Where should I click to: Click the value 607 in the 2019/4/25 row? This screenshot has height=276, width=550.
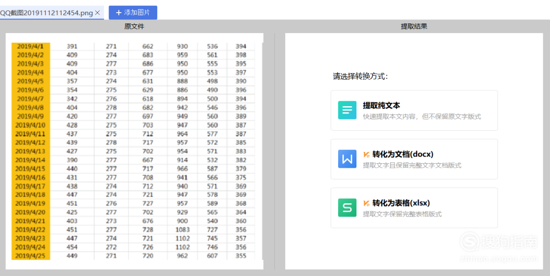(212, 256)
